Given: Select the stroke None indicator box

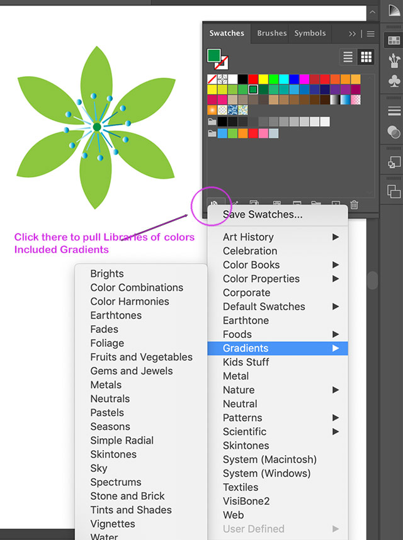Looking at the screenshot, I should [x=222, y=62].
